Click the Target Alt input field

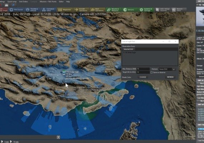click(x=143, y=72)
